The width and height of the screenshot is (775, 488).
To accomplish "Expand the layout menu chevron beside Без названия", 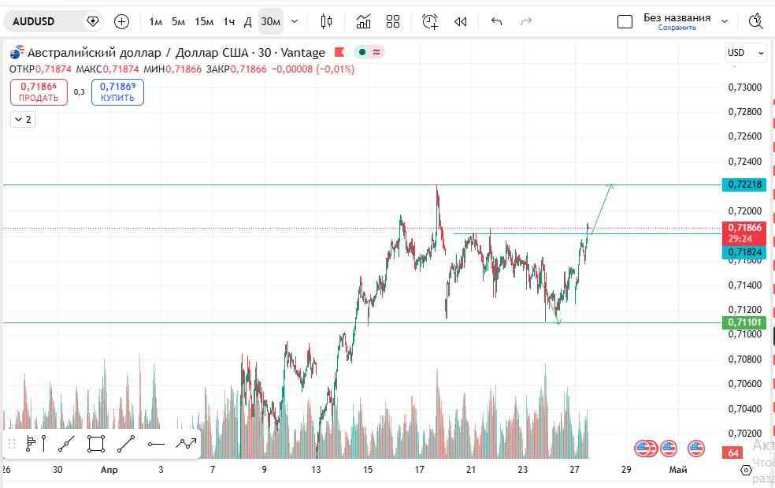I will [725, 21].
